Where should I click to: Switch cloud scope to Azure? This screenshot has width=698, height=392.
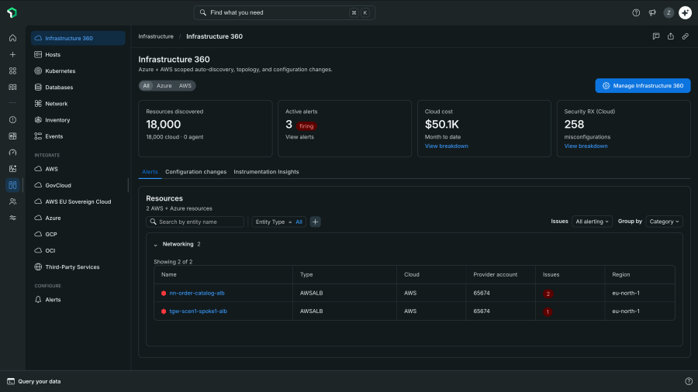[164, 86]
